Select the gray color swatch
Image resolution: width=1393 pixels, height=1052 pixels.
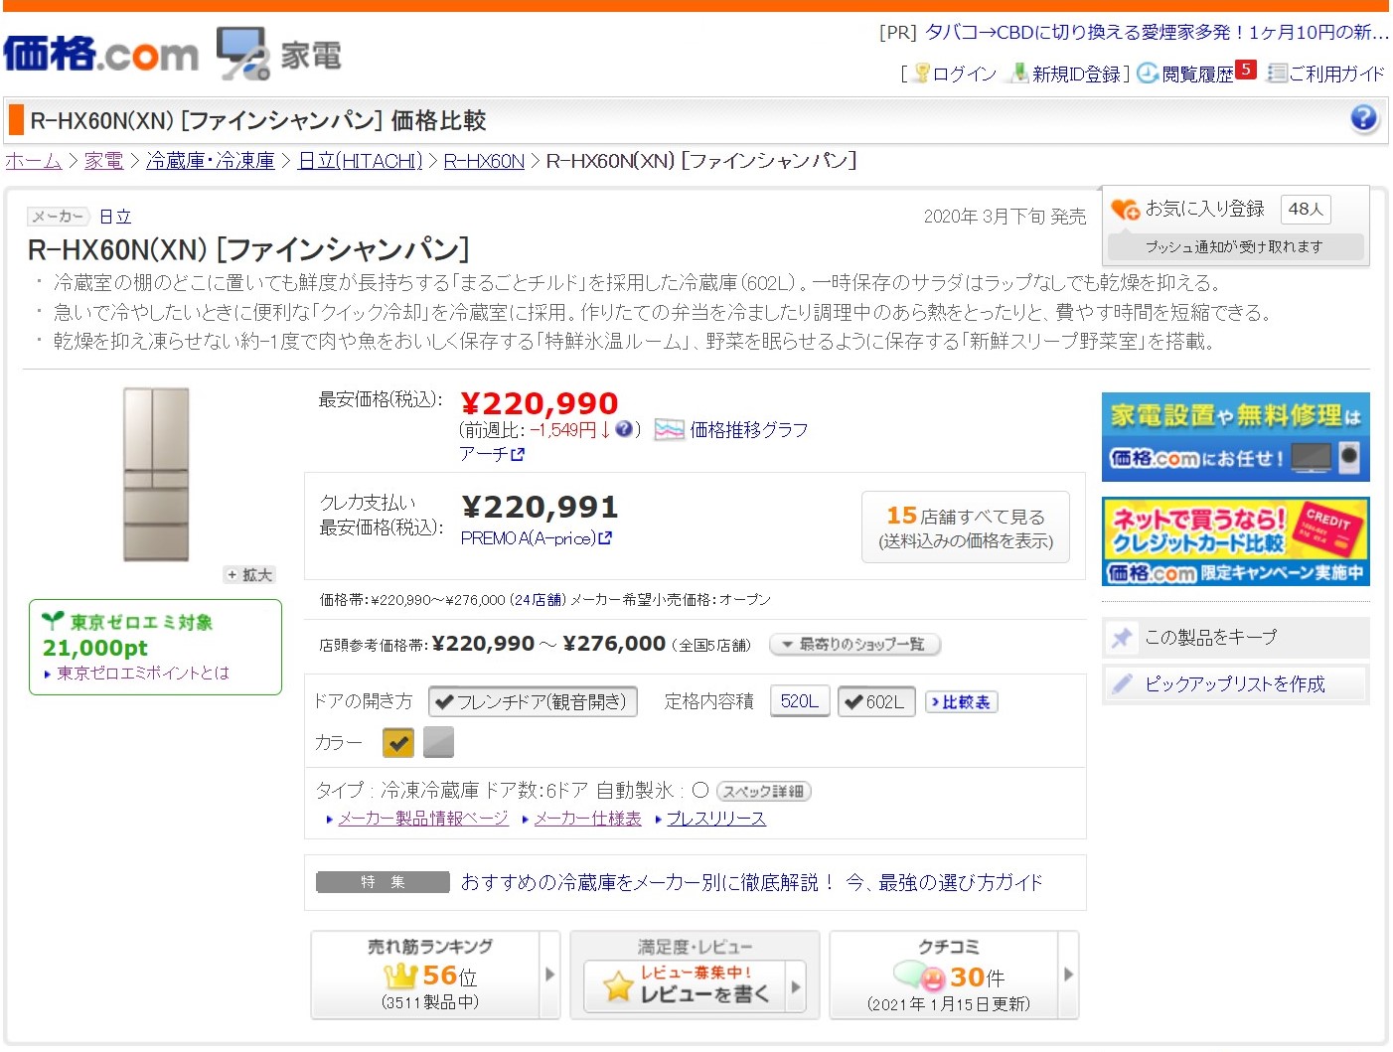pyautogui.click(x=438, y=742)
